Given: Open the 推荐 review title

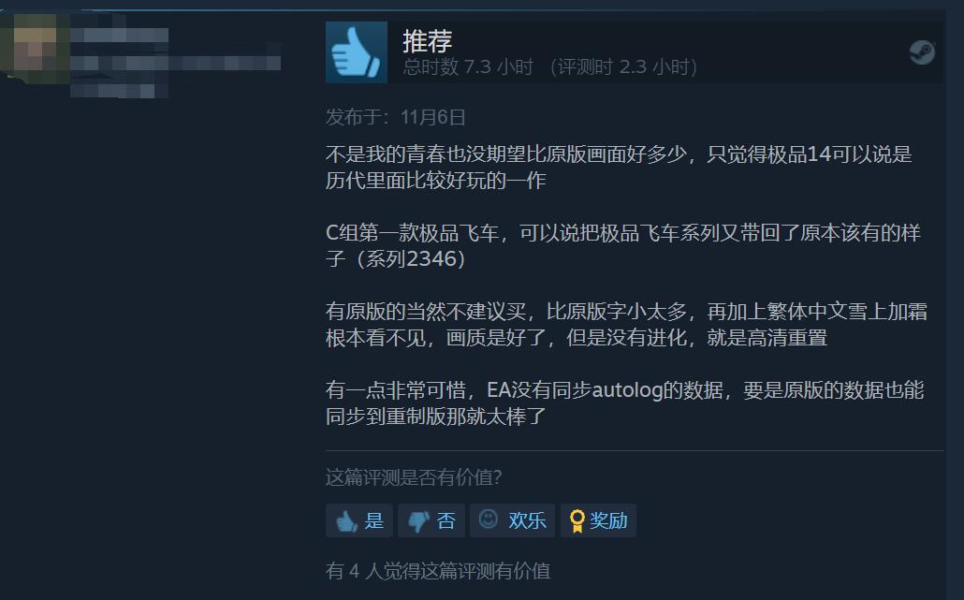Looking at the screenshot, I should 428,41.
